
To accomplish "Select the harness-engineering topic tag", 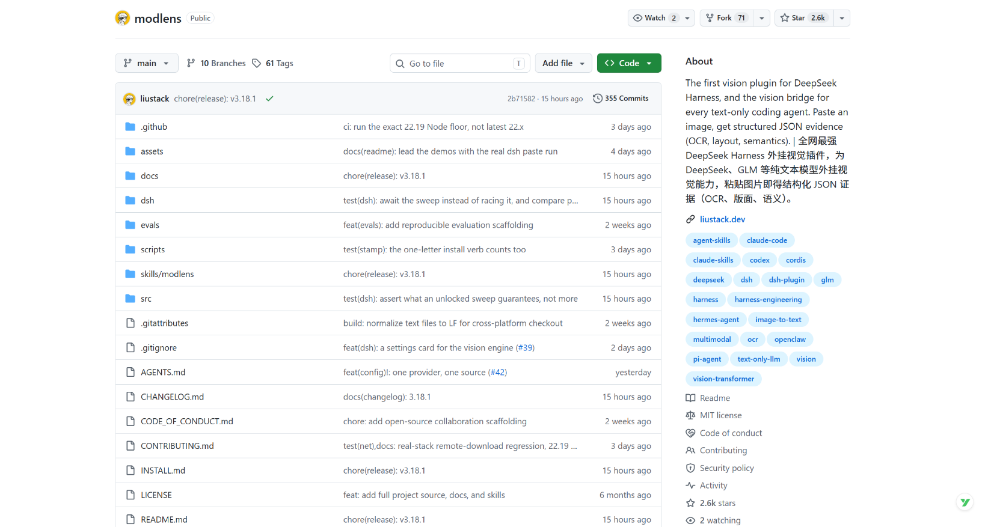I will (768, 300).
